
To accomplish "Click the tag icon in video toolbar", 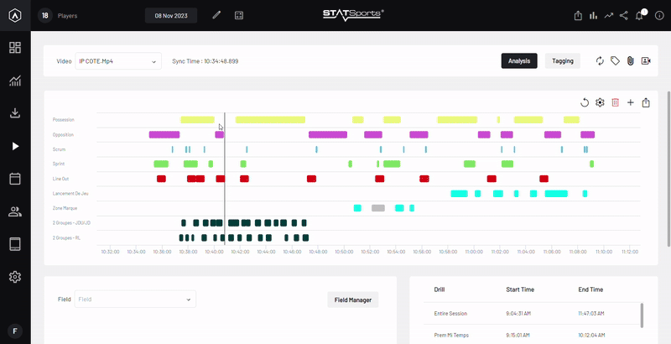I will [615, 61].
